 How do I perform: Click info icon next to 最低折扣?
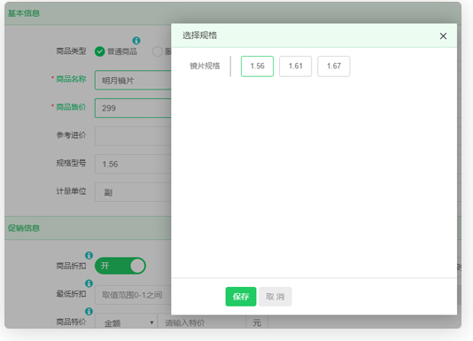click(89, 283)
